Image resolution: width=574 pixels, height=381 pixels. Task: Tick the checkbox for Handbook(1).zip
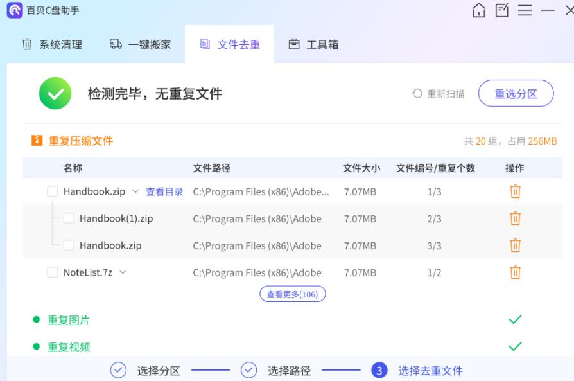tap(69, 218)
